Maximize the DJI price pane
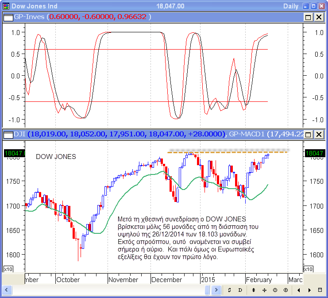This screenshot has width=328, height=298. (308, 134)
